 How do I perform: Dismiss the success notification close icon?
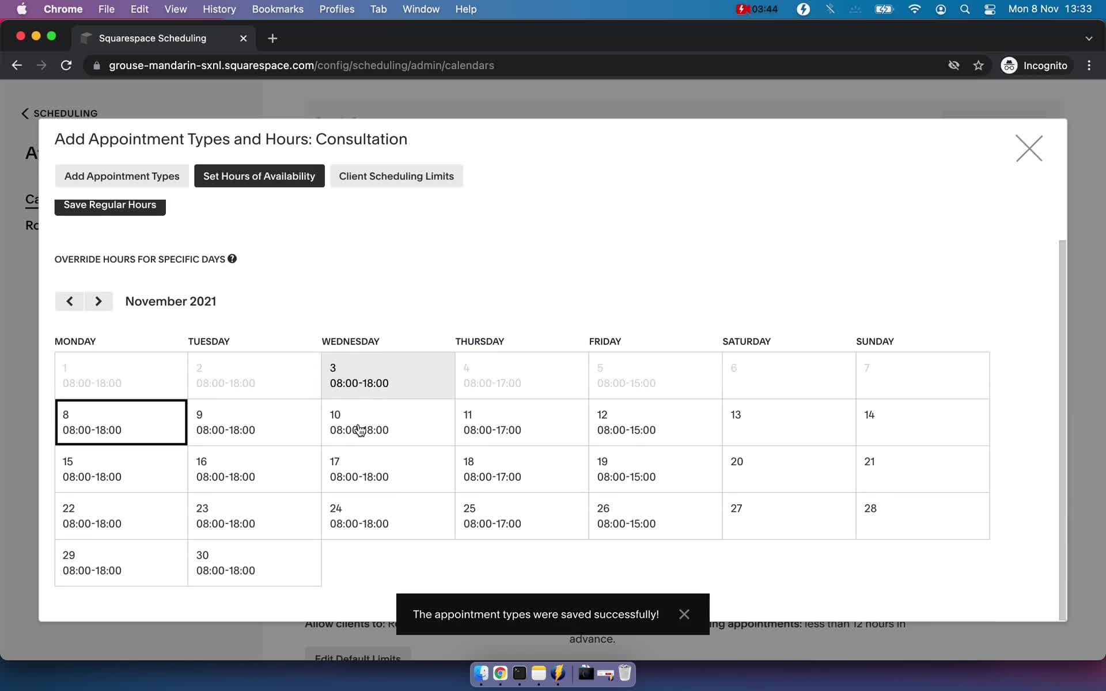(684, 614)
